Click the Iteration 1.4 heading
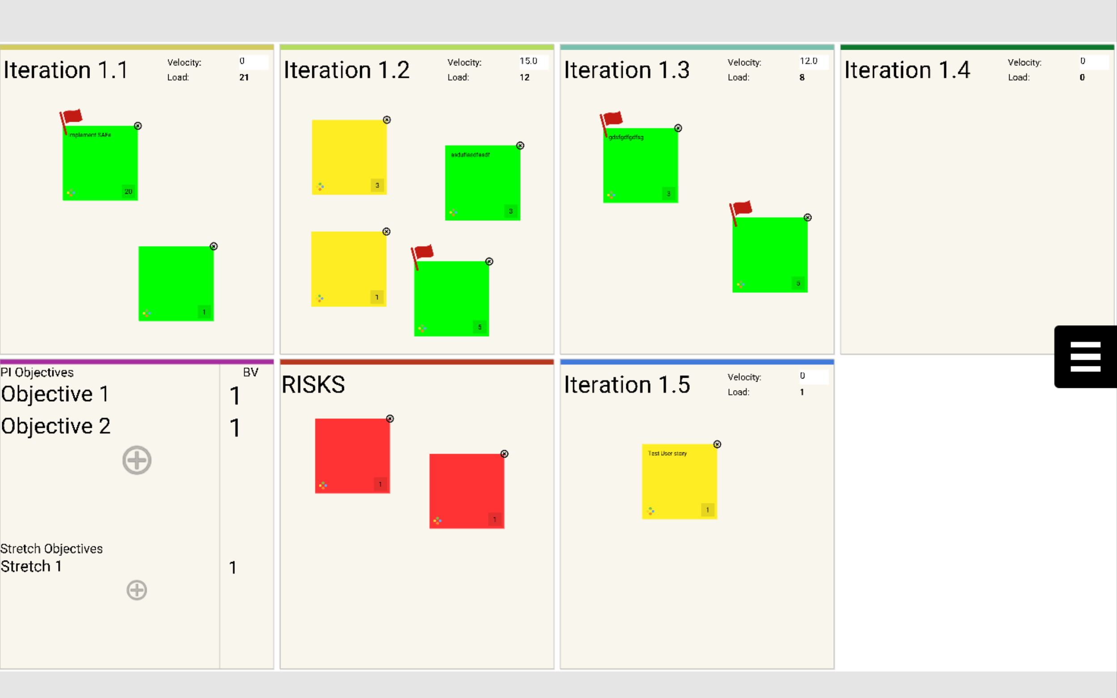 click(907, 70)
